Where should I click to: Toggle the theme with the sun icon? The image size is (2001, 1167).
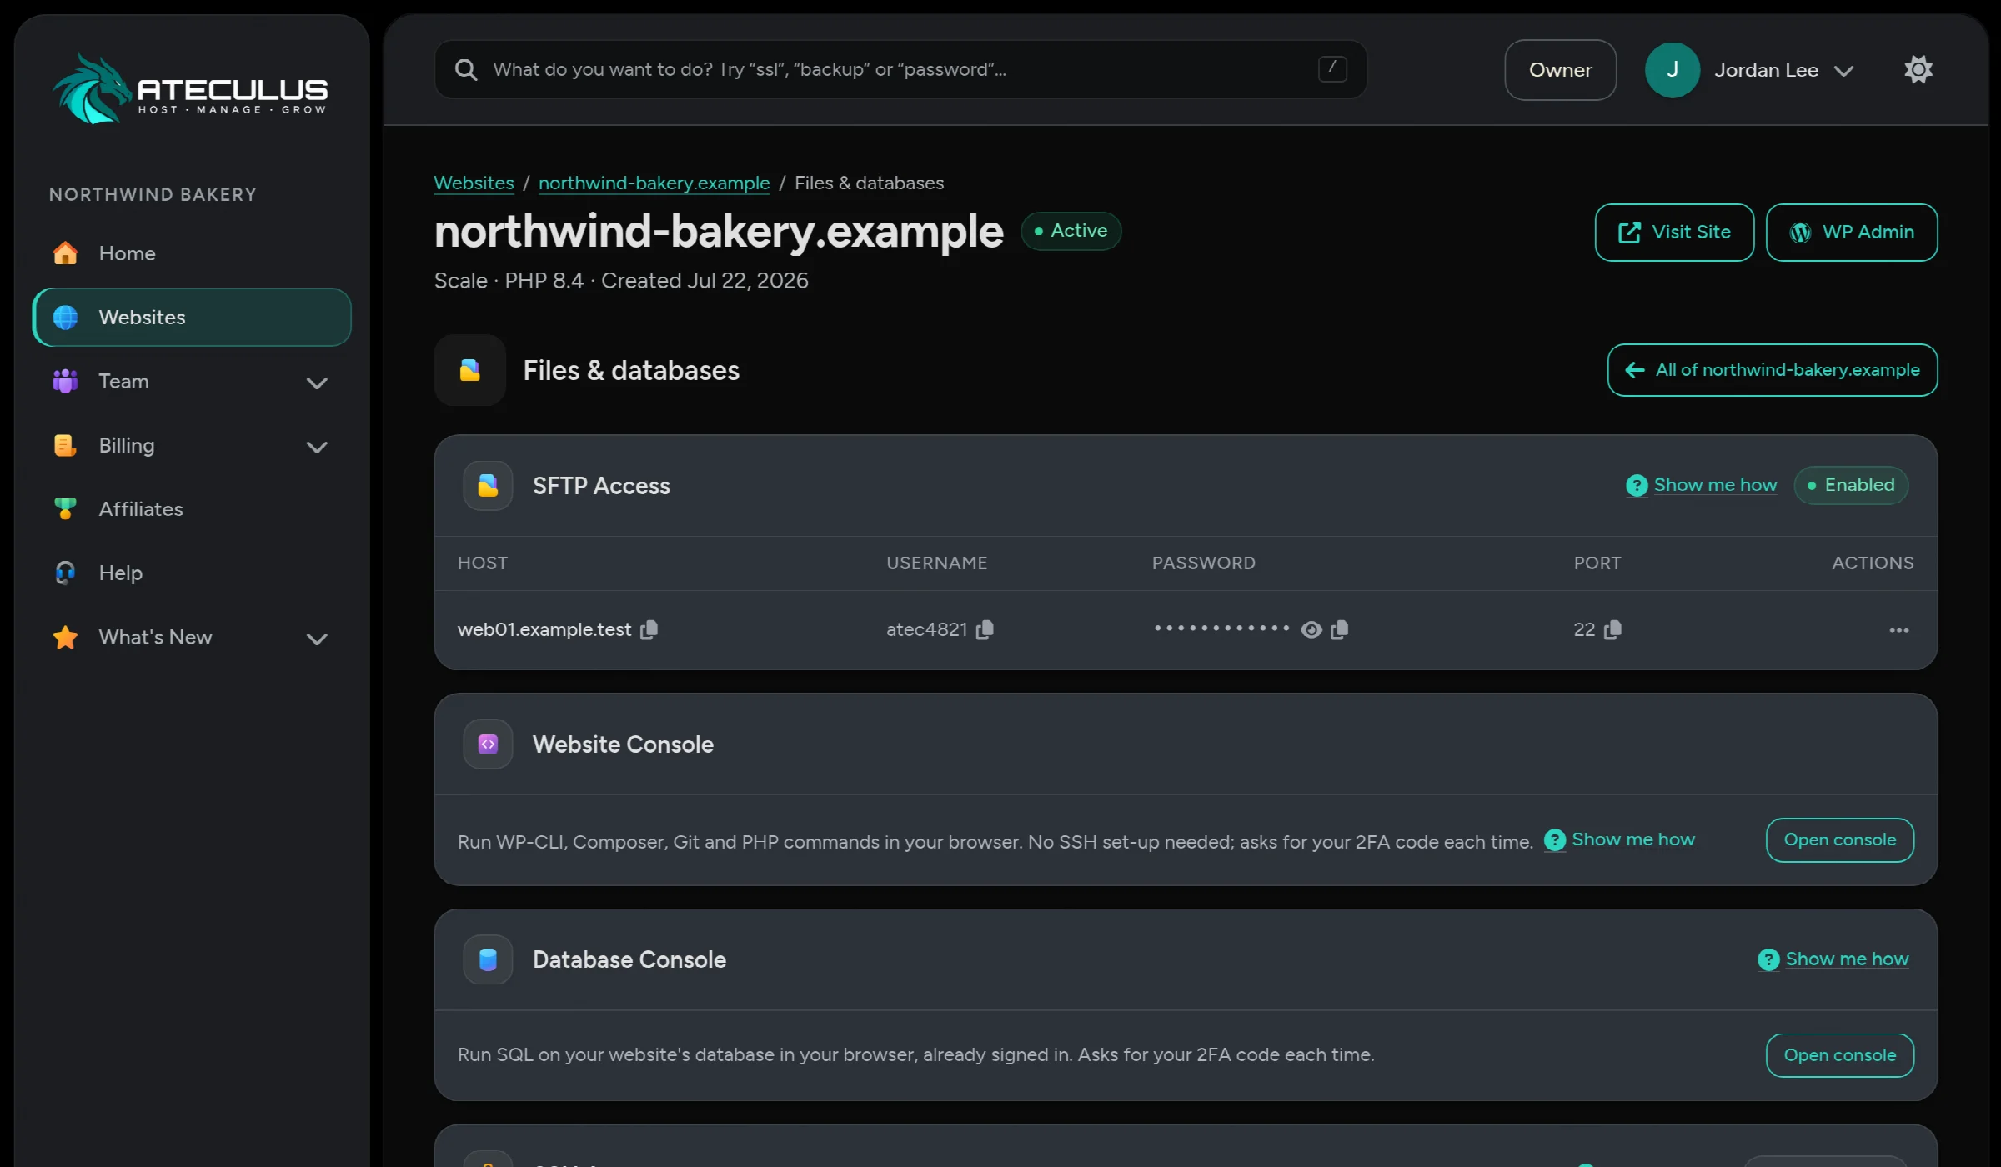(x=1918, y=69)
